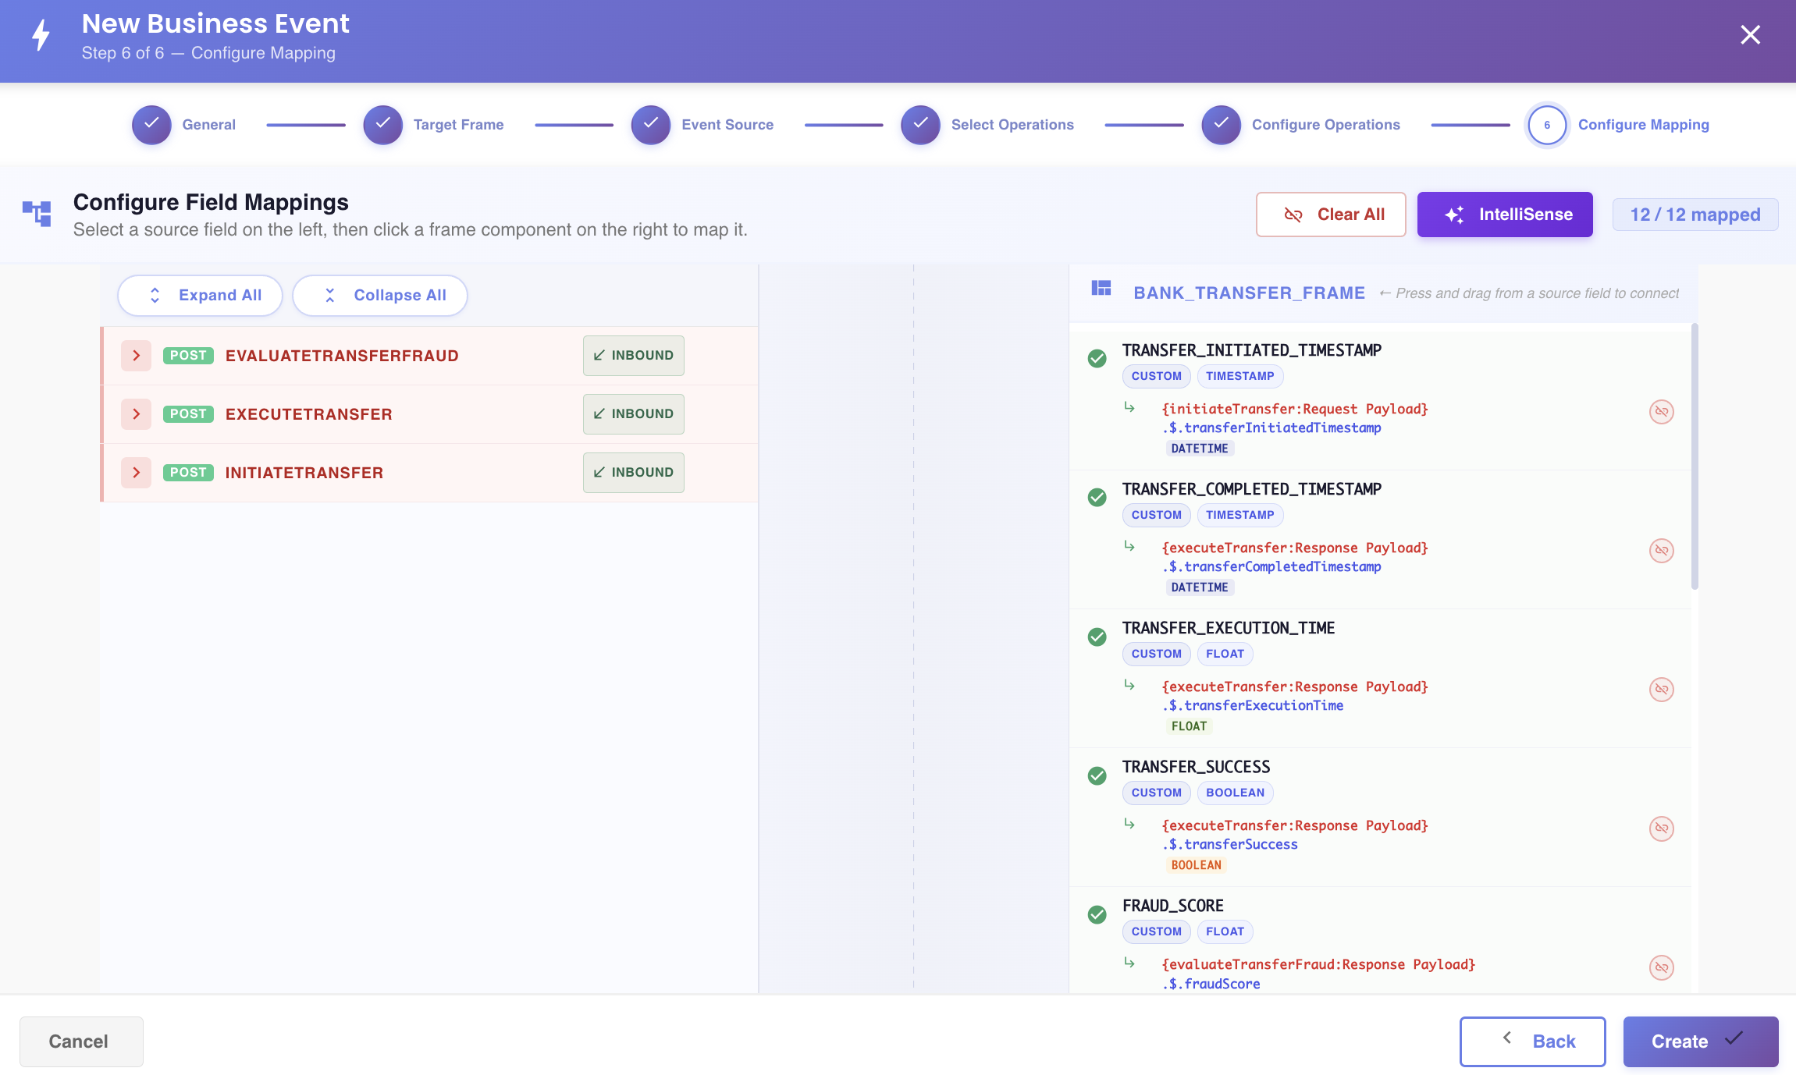Click TIMESTAMP tag under TRANSFER_INITIATED_TIMESTAMP
The image size is (1796, 1075).
point(1239,376)
